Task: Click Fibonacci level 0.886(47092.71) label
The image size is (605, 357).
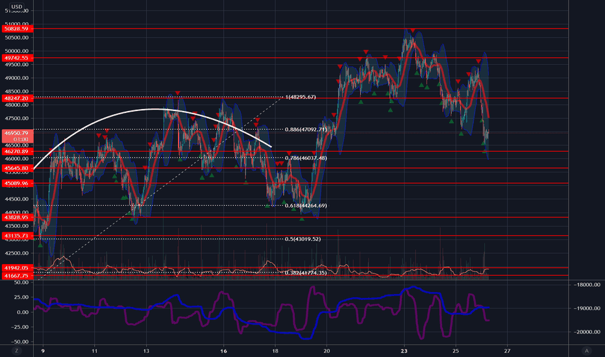Action: pos(306,129)
